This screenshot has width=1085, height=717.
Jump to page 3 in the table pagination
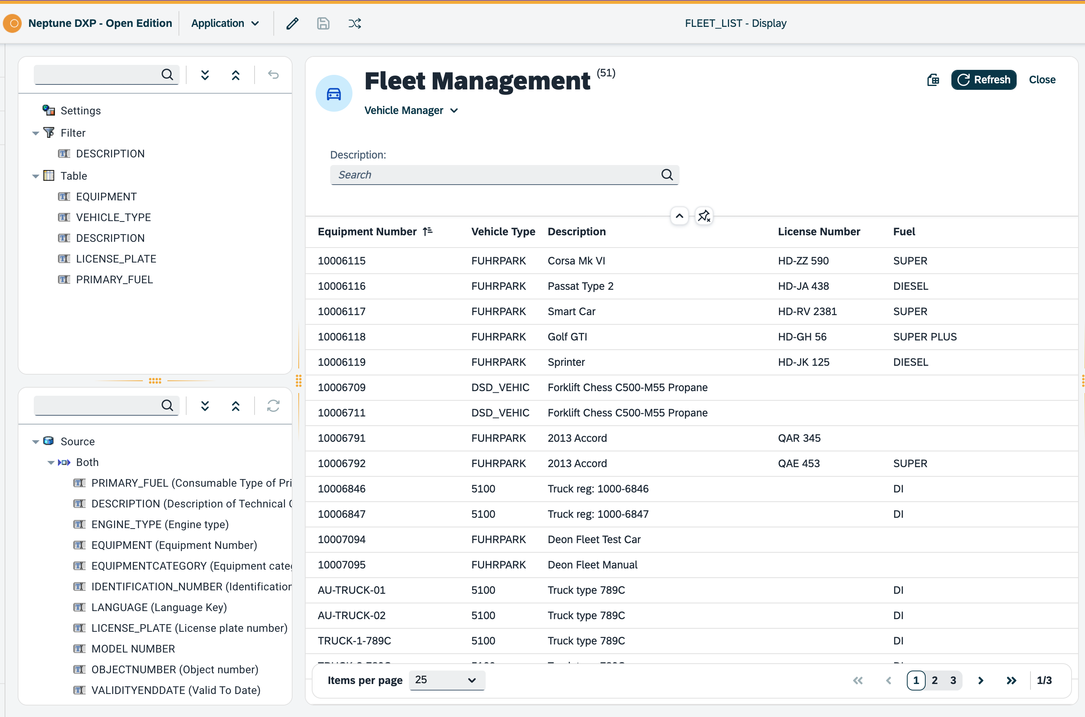pos(953,680)
